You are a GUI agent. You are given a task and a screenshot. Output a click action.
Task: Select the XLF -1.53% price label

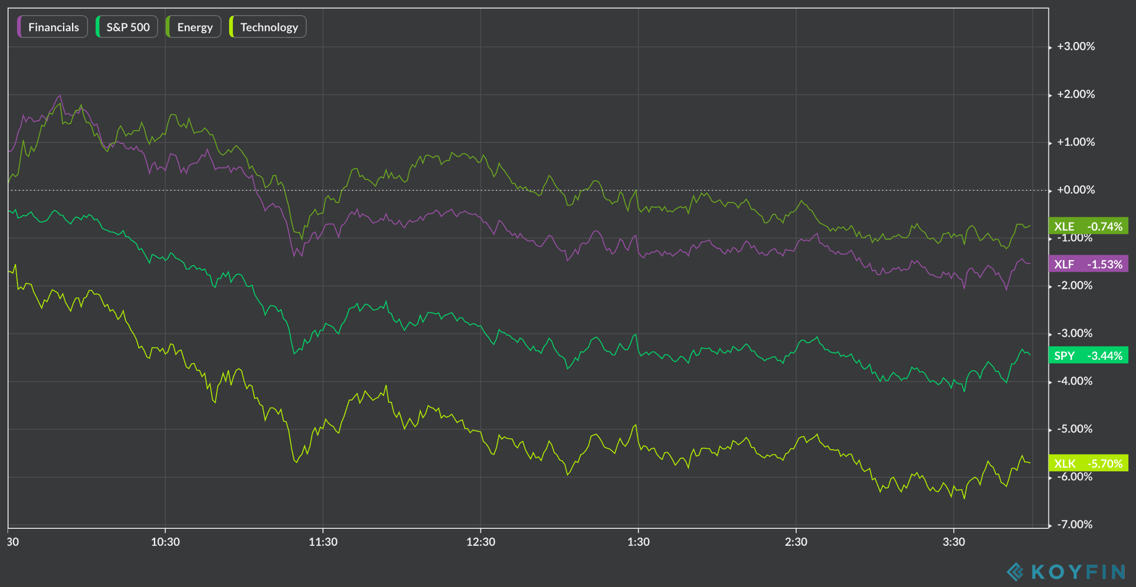coord(1088,264)
